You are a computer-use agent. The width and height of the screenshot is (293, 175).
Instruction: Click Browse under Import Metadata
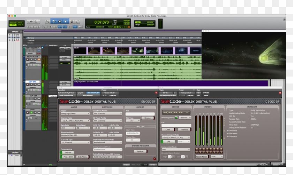(140, 151)
